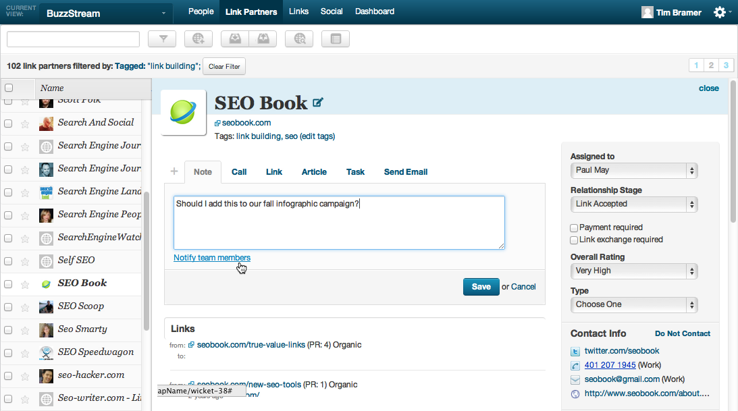This screenshot has width=738, height=411.
Task: Click the plus icon left of Note tab
Action: pos(174,171)
